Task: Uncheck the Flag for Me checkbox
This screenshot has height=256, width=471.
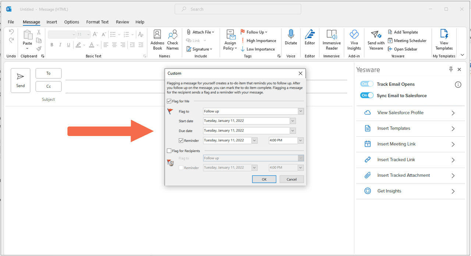Action: [169, 101]
